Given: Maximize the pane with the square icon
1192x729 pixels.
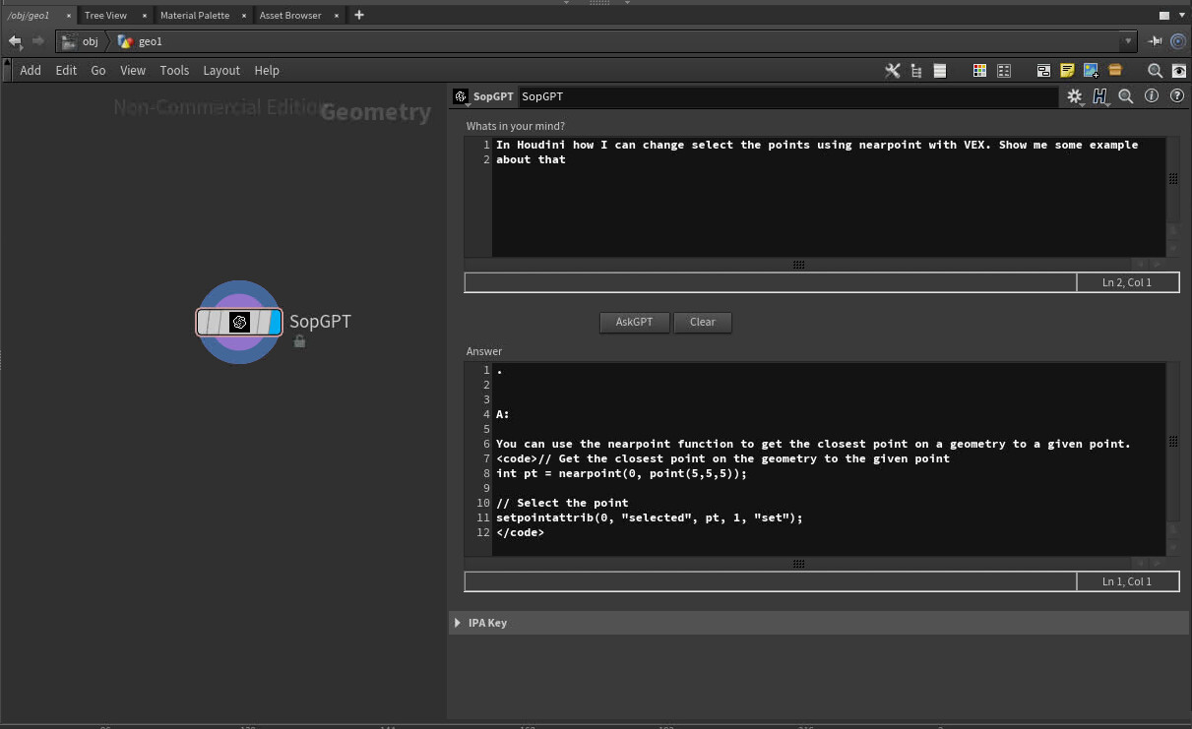Looking at the screenshot, I should pos(1163,16).
